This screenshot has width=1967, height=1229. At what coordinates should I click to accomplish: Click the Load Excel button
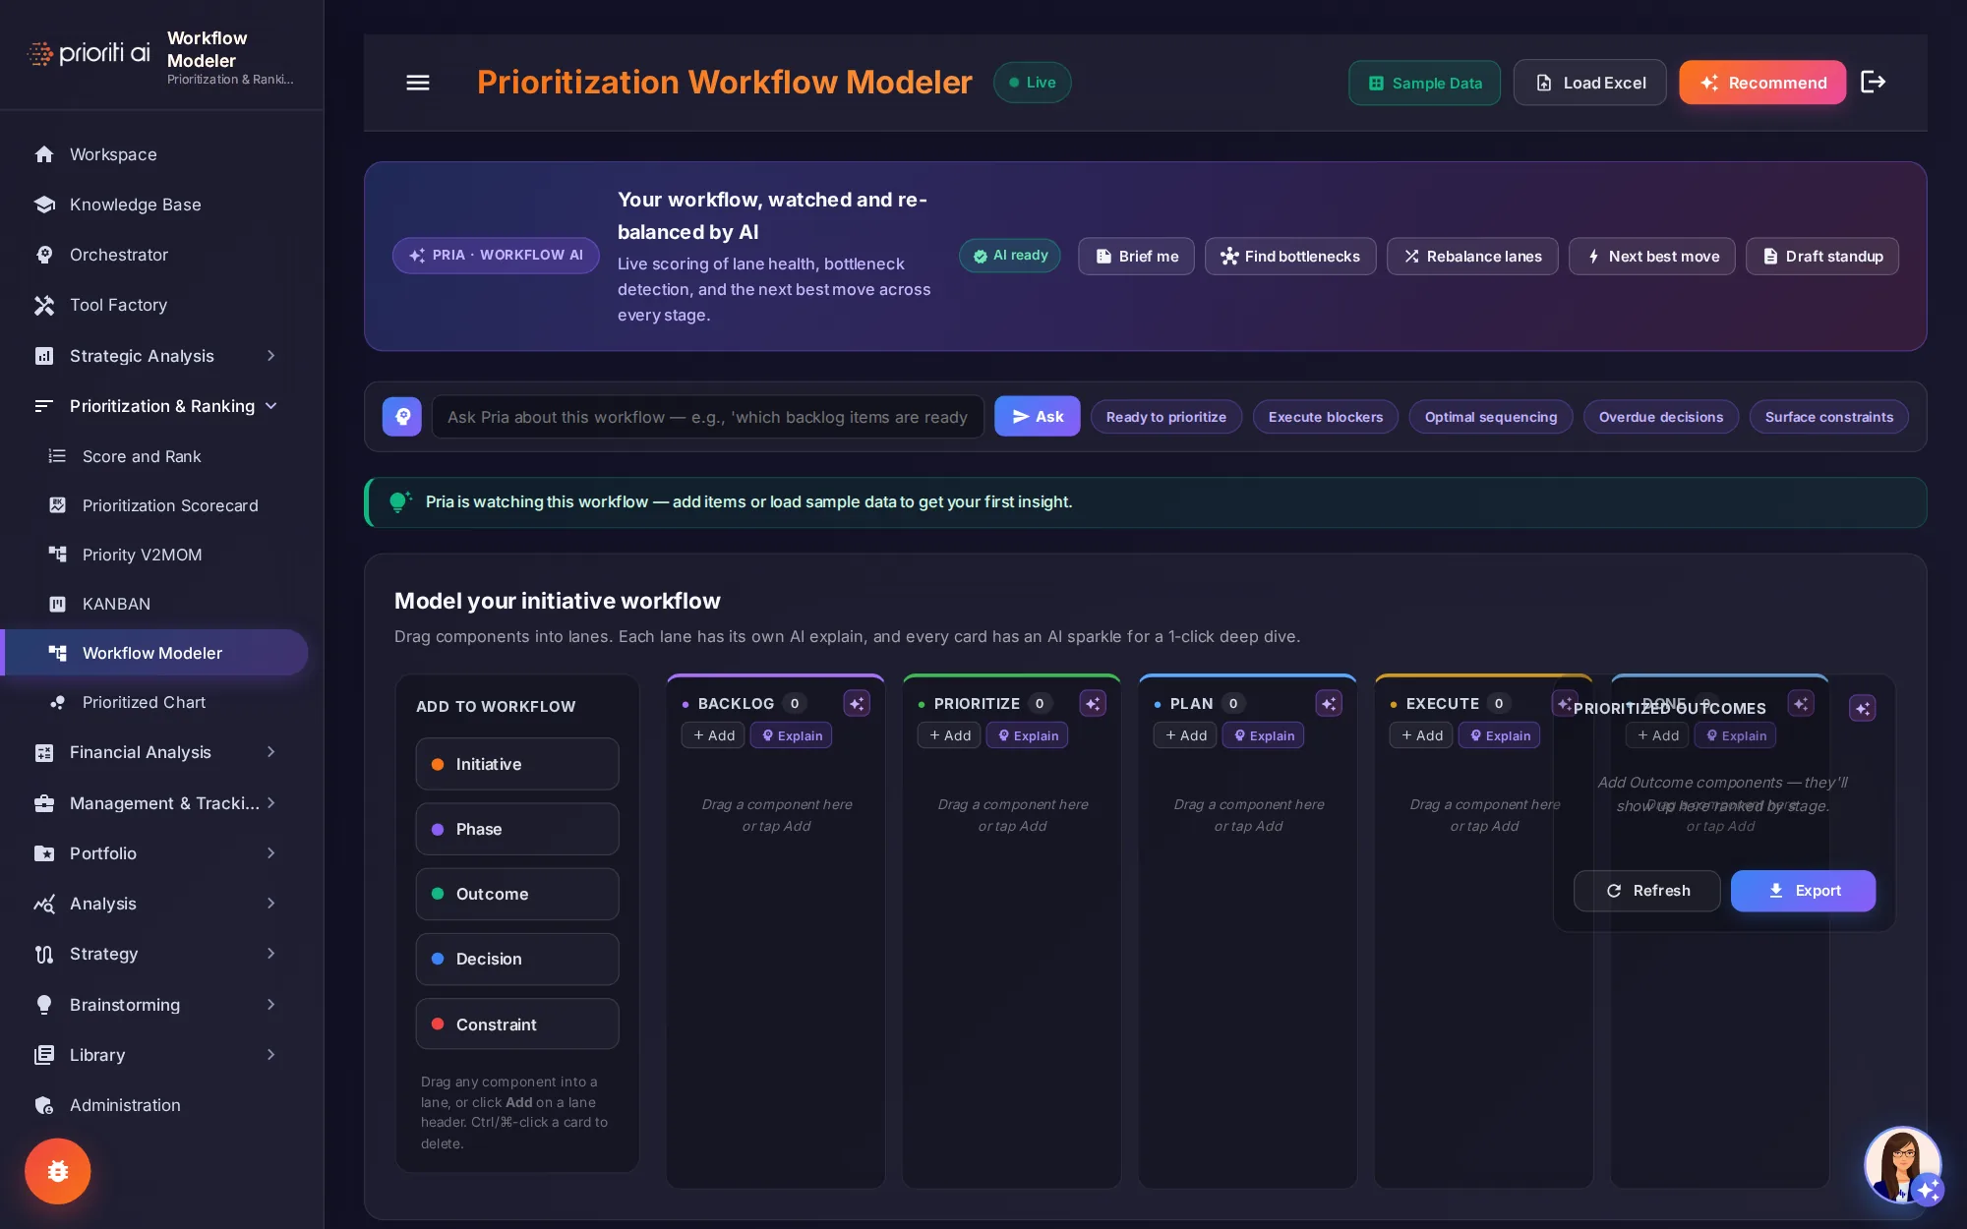point(1589,83)
